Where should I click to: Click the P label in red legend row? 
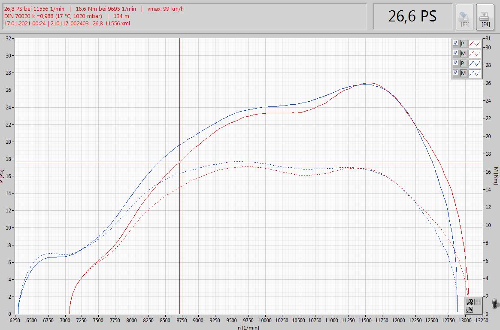click(x=463, y=43)
